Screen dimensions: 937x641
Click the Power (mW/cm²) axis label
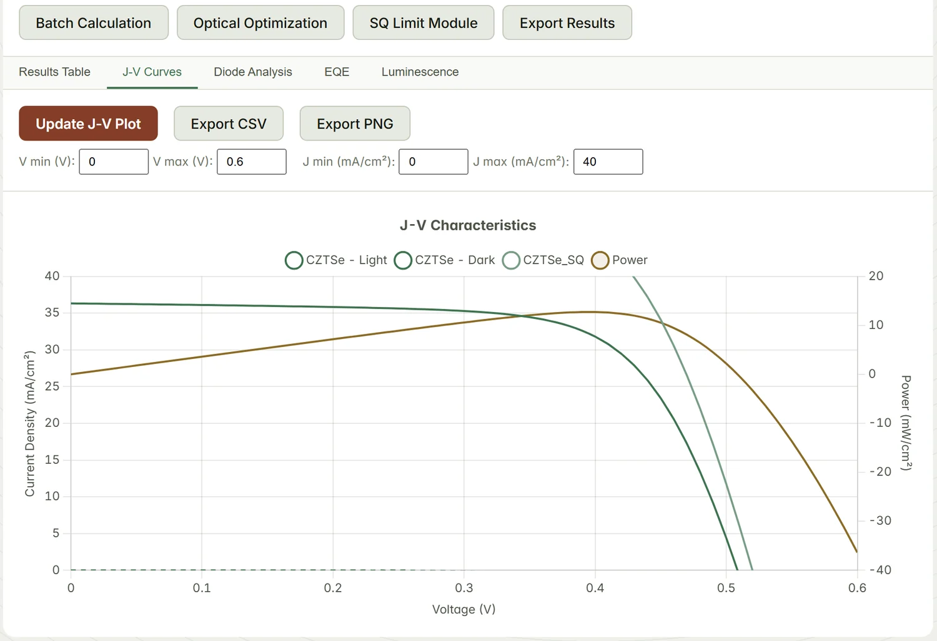906,423
